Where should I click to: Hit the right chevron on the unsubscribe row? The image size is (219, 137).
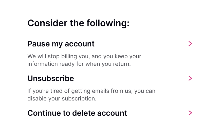pos(190,78)
